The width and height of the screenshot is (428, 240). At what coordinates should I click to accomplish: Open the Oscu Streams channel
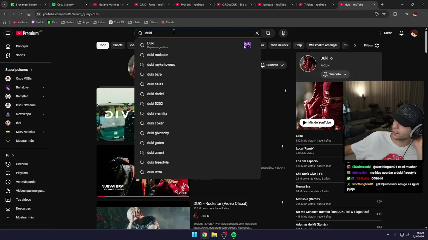pyautogui.click(x=25, y=105)
